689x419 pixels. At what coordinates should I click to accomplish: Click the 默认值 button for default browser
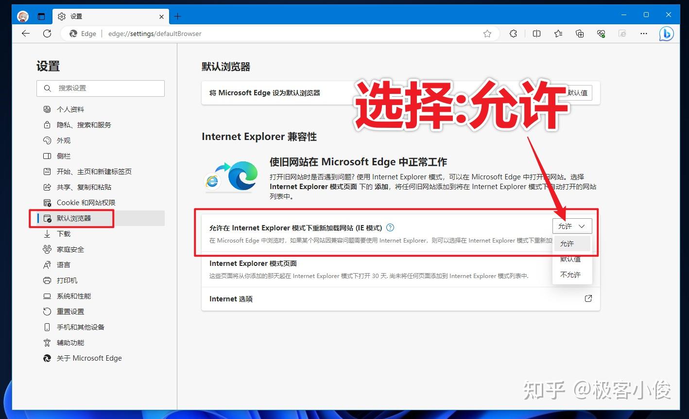(578, 92)
